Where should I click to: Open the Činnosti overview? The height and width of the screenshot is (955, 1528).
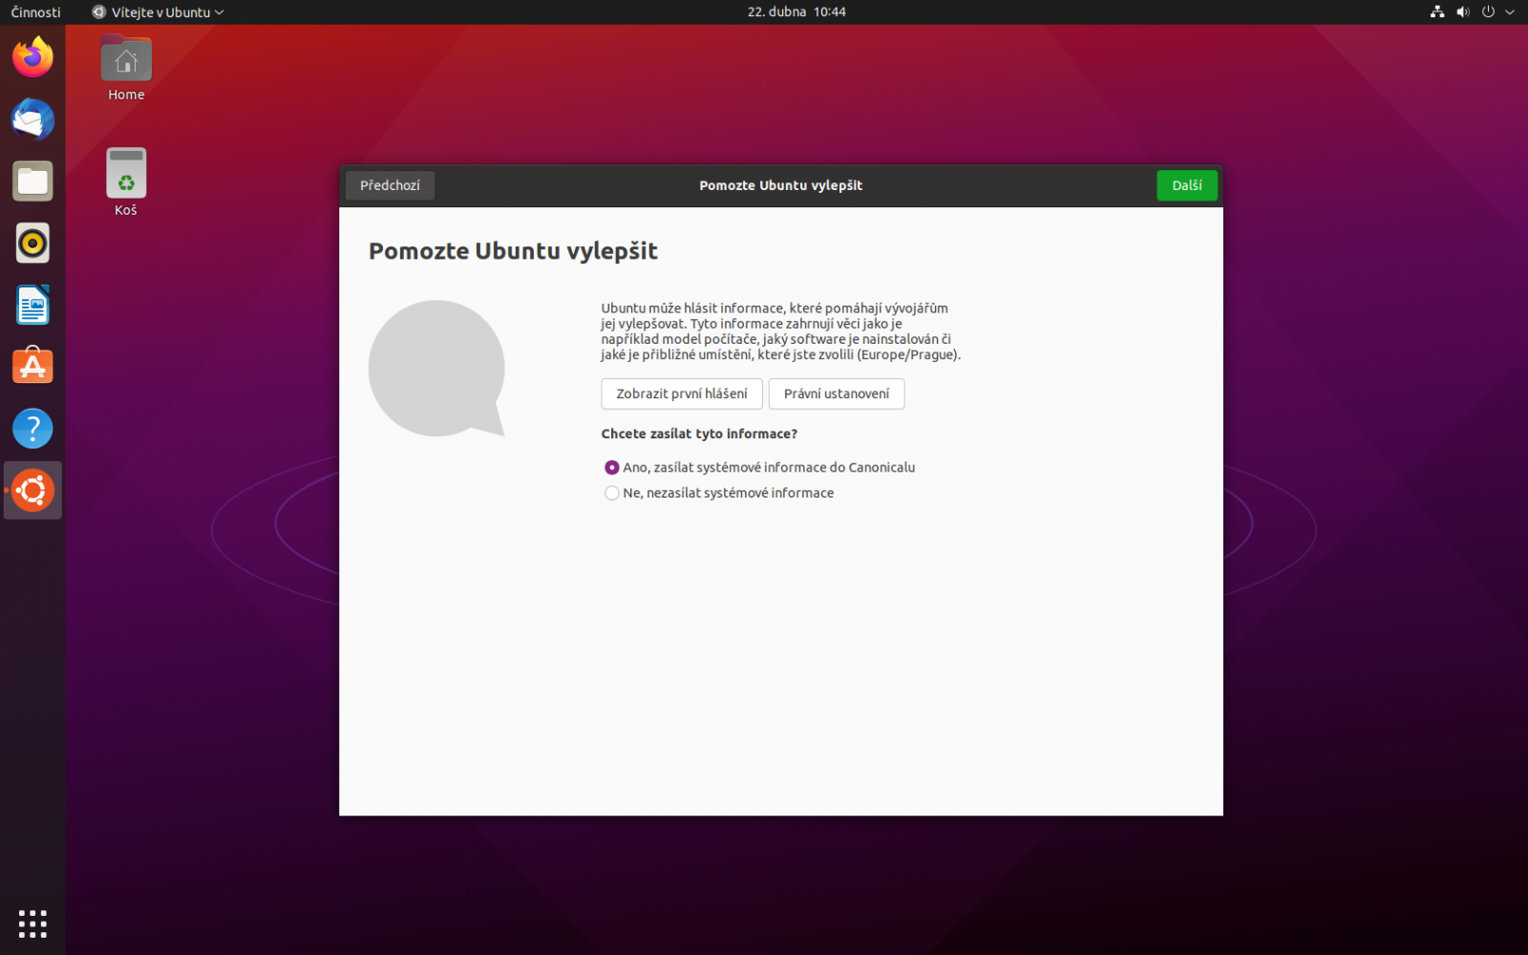pos(35,12)
